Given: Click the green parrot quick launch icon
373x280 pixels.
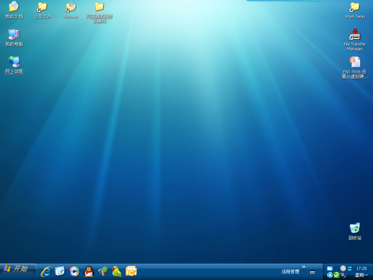Looking at the screenshot, I should (117, 271).
